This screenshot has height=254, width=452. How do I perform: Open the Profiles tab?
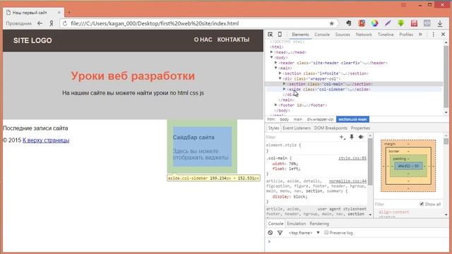(x=406, y=35)
